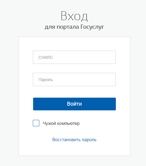Click the СНИЛС input field
Viewport: 146px width, 166px height.
[74, 57]
